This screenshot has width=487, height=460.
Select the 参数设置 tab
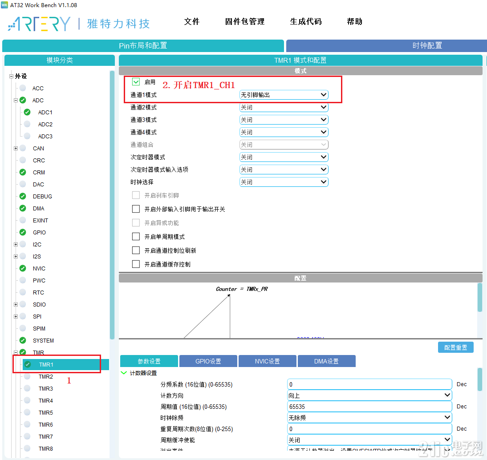[x=149, y=361]
